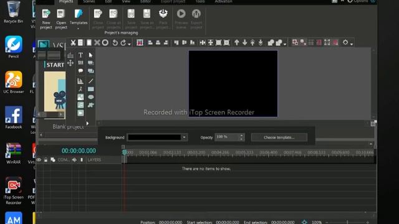
Task: Toggle the timeline lock icon
Action: point(46,160)
